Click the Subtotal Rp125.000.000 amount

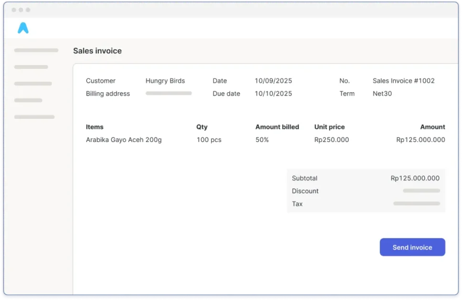(x=415, y=178)
